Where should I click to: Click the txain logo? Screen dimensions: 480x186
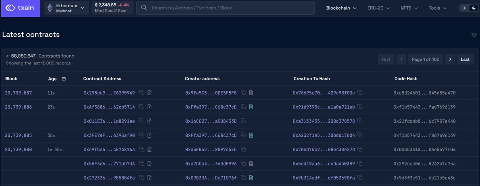tap(20, 8)
